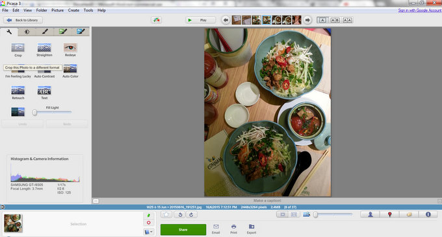The width and height of the screenshot is (442, 237).
Task: Open the Straighten tool
Action: 44,47
